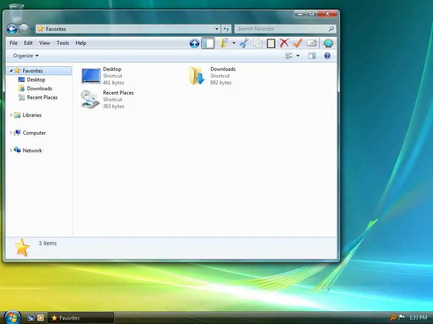Open the Edit menu
This screenshot has height=324, width=433.
(x=28, y=43)
